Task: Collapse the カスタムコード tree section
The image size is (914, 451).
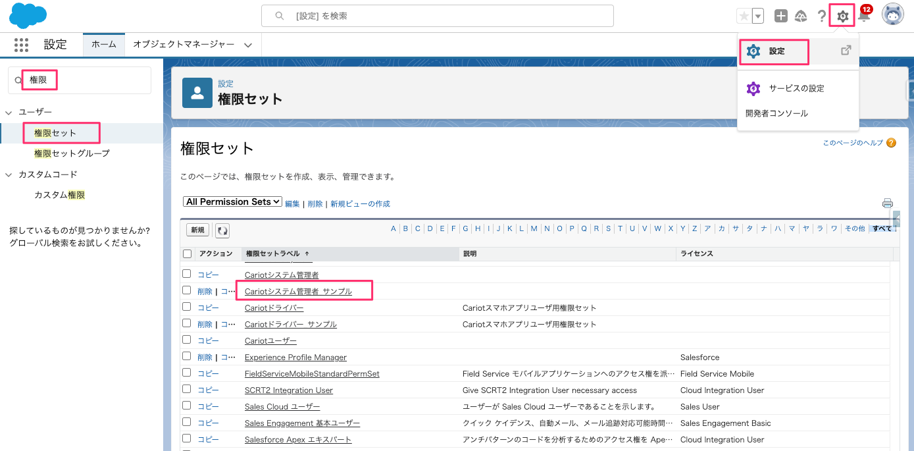Action: (9, 174)
